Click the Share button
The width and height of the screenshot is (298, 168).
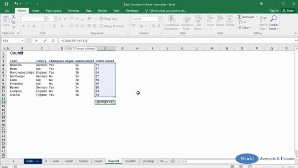tap(288, 11)
